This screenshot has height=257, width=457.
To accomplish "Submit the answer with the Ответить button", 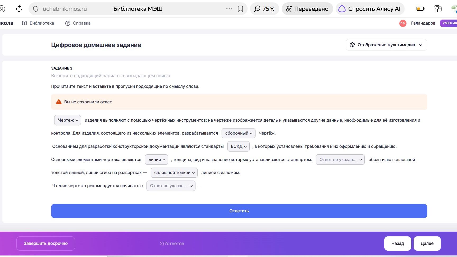I will tap(239, 211).
